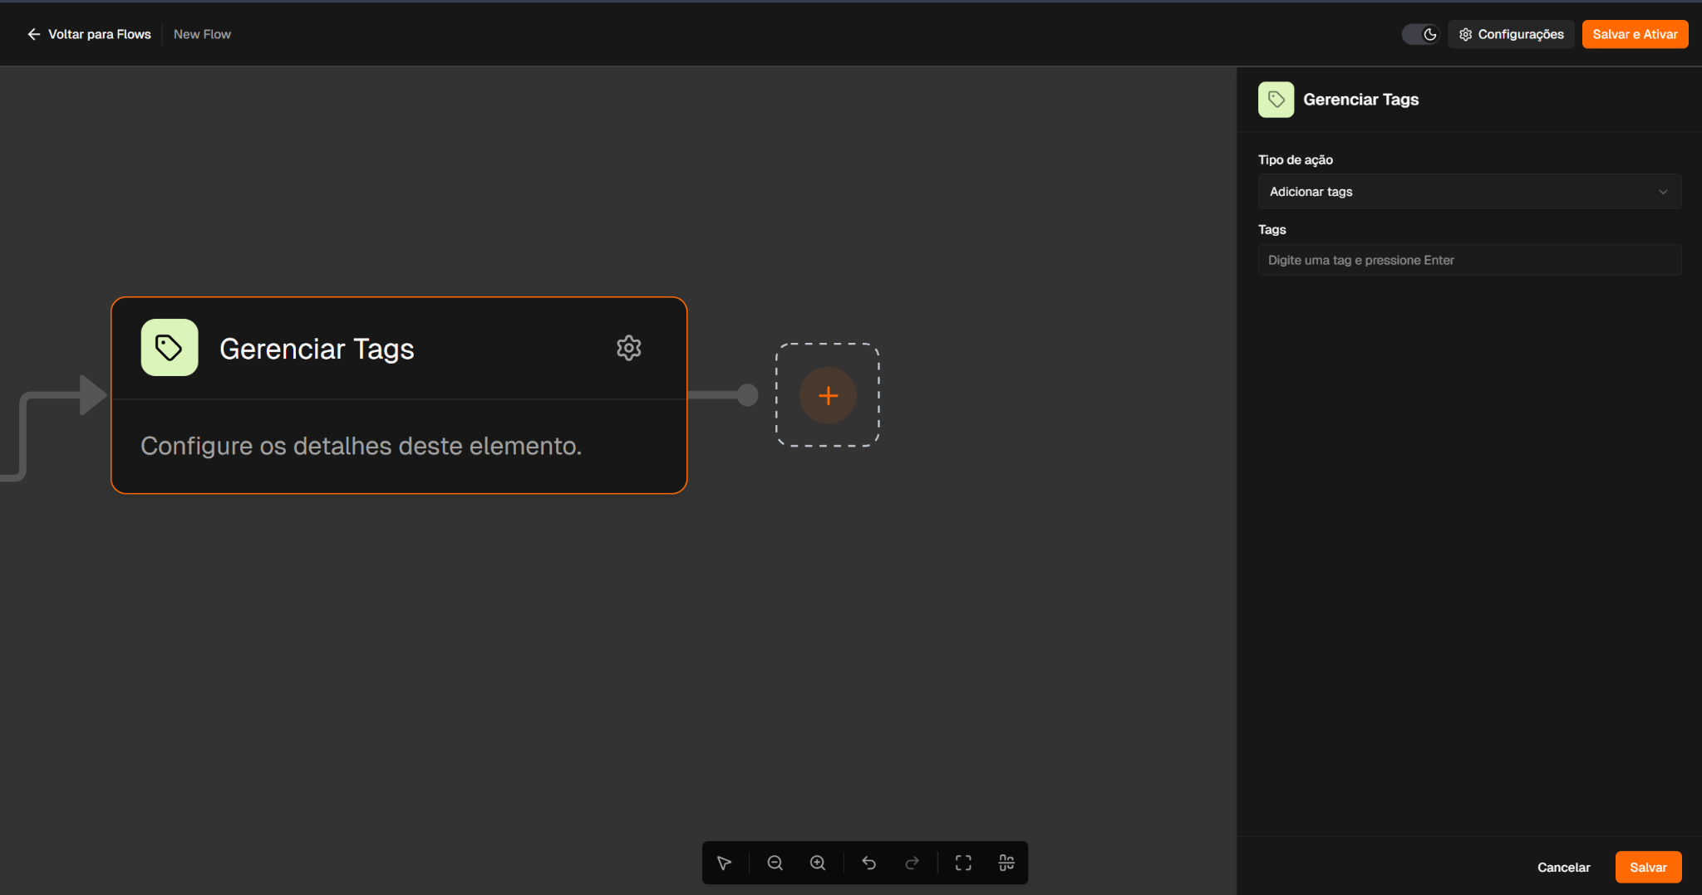The width and height of the screenshot is (1702, 895).
Task: Open the node's gear settings icon
Action: point(629,348)
